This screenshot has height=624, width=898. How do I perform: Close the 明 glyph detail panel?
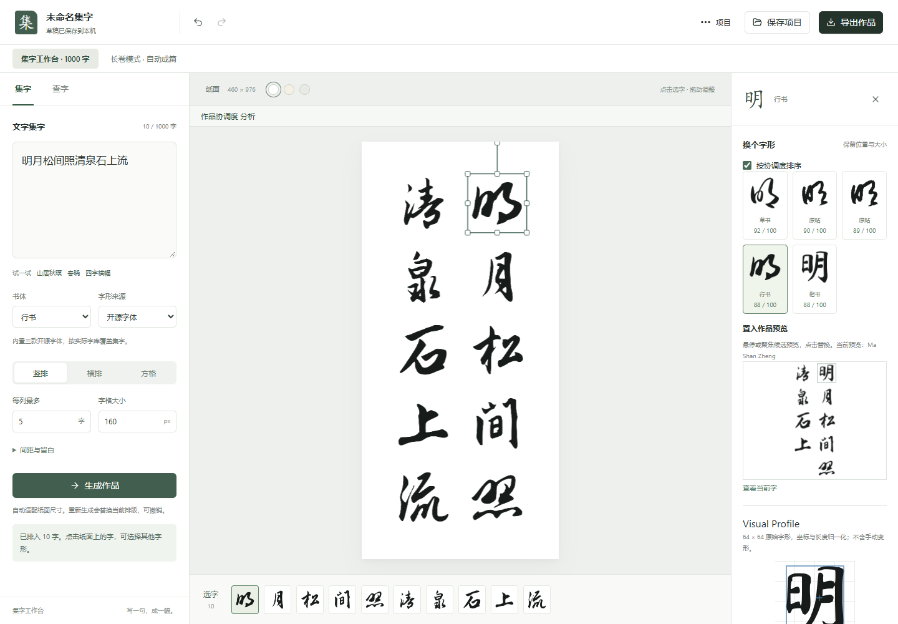click(x=876, y=99)
